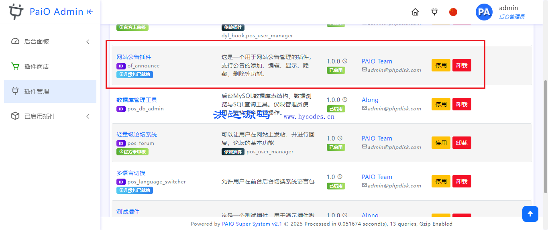Click 已启用 status badge for 数据库管理工具
Viewport: 548px width, 230px height.
(335, 109)
